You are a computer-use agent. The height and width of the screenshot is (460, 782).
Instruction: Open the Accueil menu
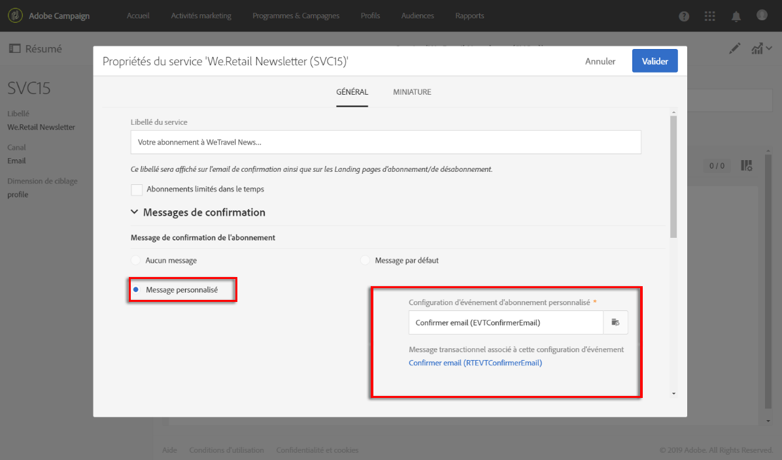point(138,16)
